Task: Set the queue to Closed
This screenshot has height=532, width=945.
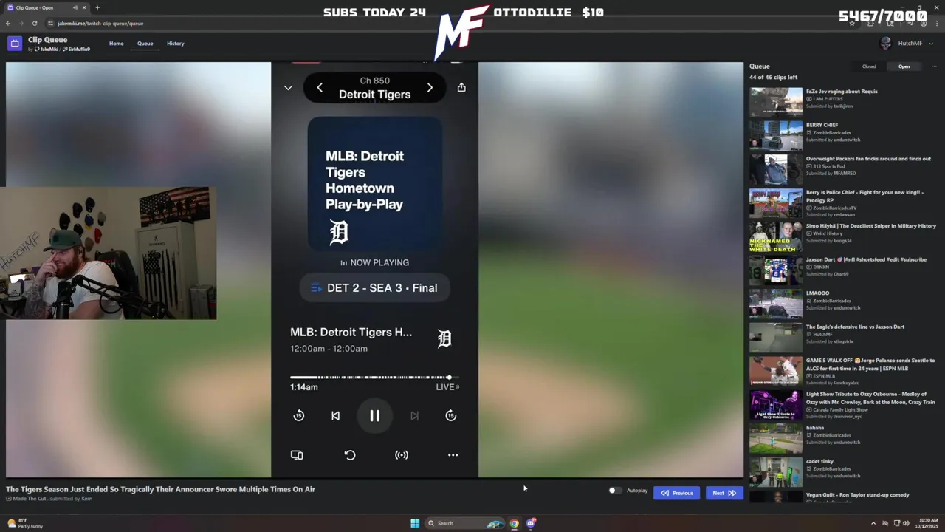Action: tap(869, 66)
